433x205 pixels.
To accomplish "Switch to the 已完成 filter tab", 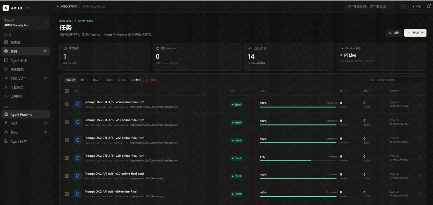I will [x=122, y=80].
